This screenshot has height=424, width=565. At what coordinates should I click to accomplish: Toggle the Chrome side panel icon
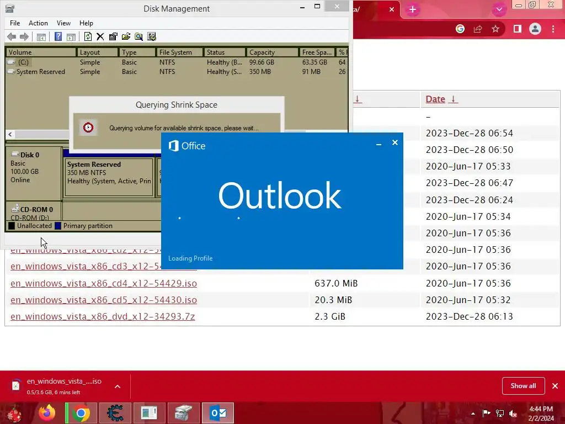(518, 29)
